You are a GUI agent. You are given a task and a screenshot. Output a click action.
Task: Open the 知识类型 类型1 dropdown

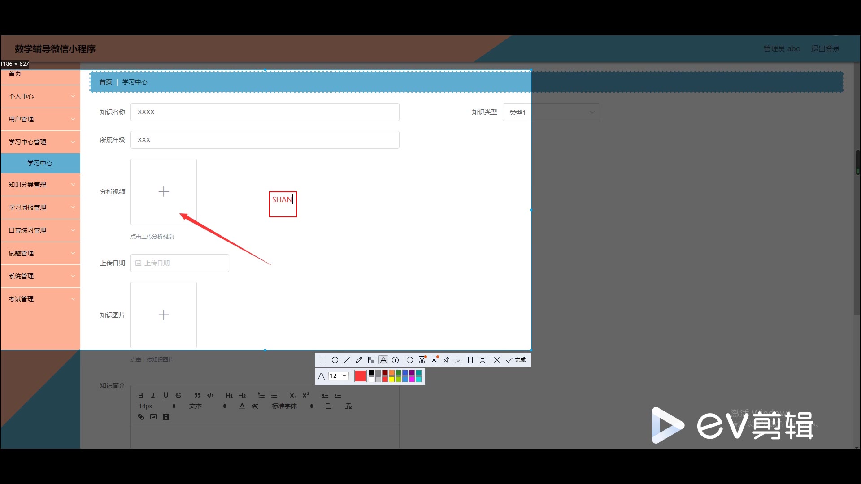[x=551, y=112]
